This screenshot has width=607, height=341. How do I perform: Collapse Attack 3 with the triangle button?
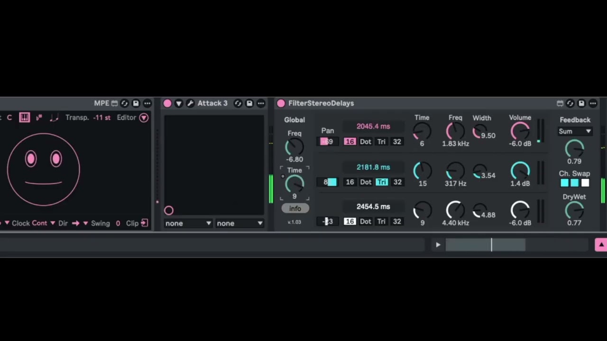pos(179,103)
